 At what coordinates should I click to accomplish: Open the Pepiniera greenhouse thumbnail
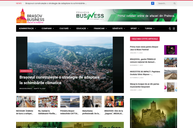[171, 75]
